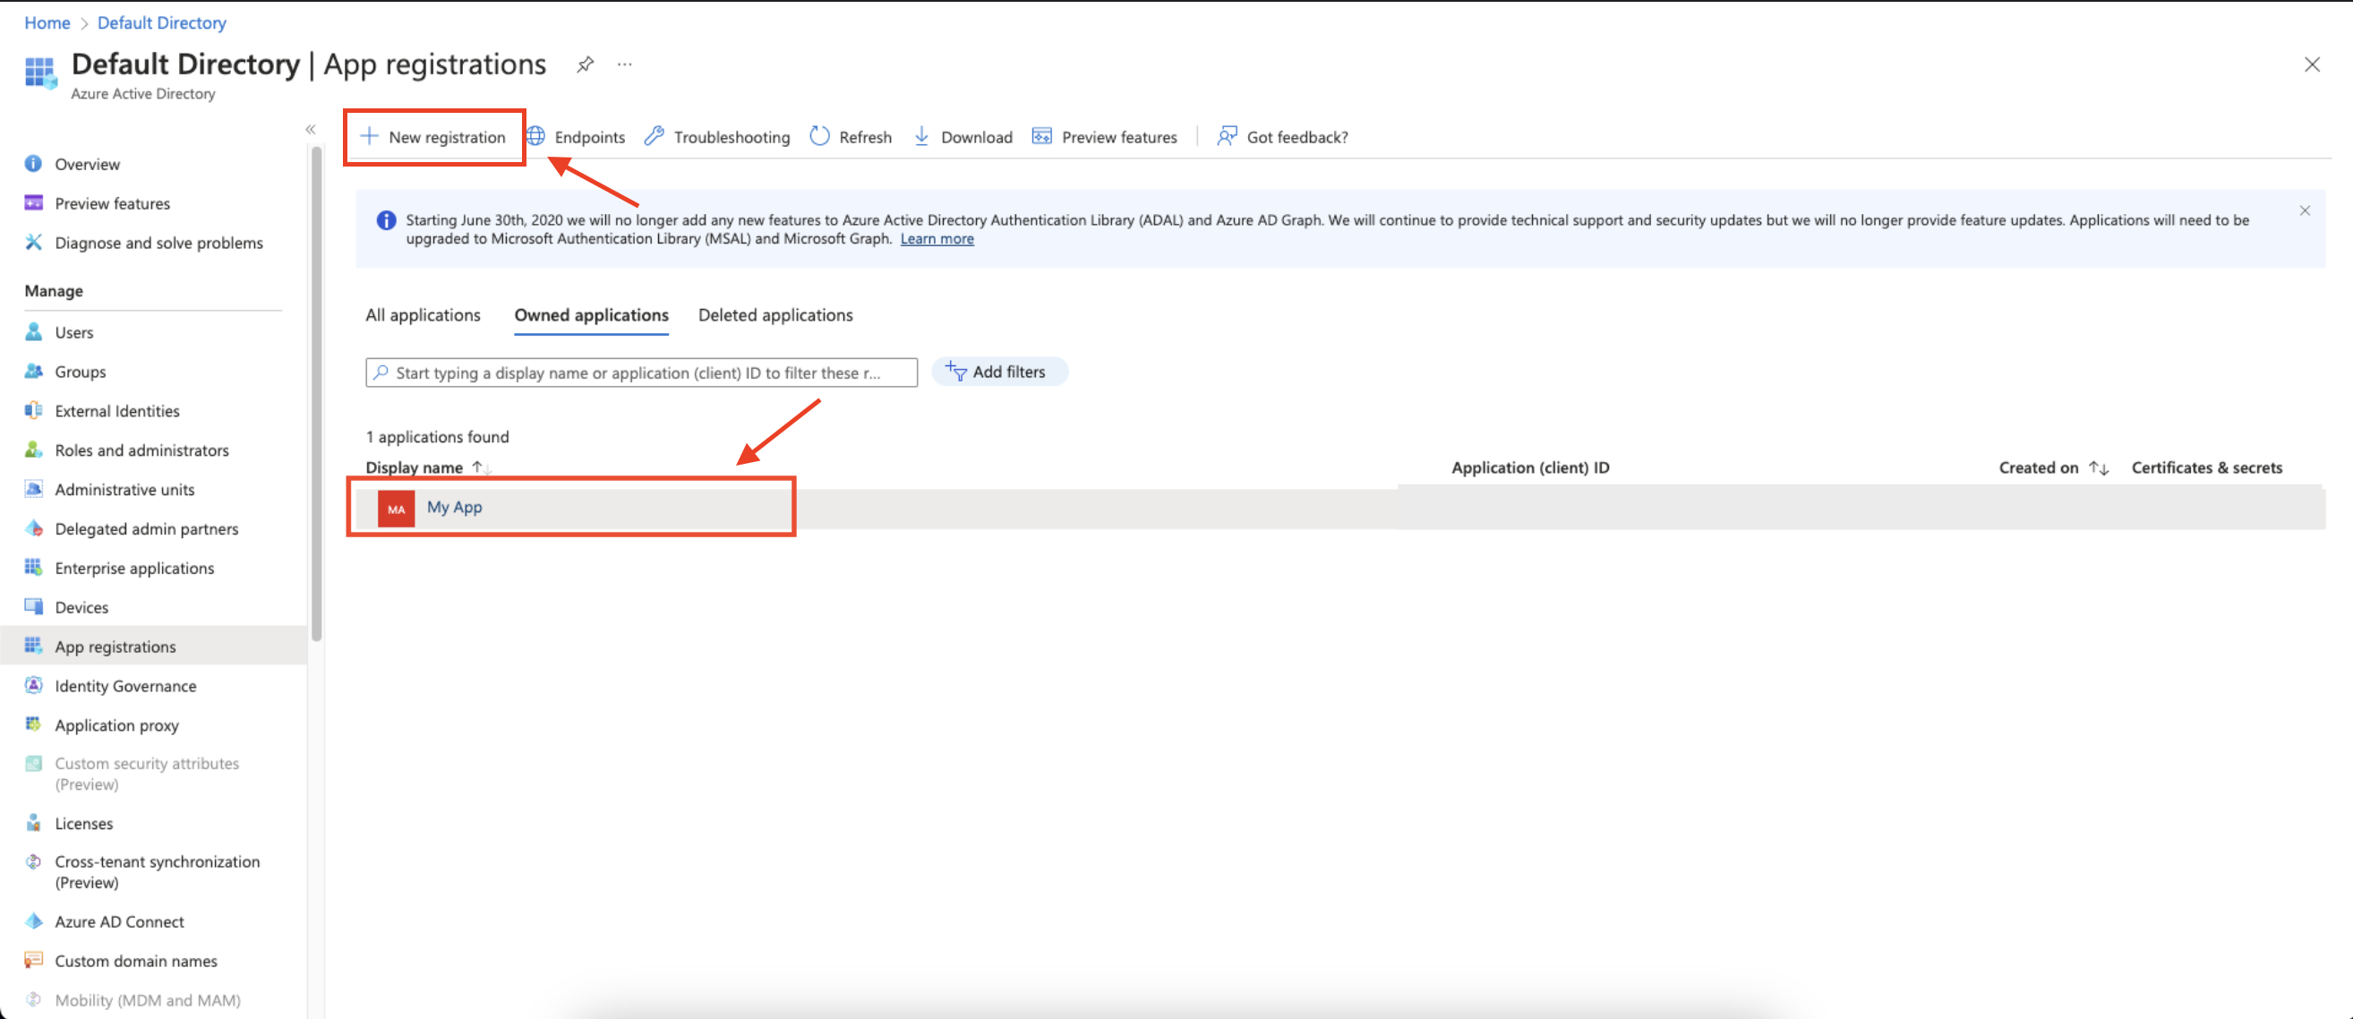Click the Delegated admin partners icon

point(34,528)
